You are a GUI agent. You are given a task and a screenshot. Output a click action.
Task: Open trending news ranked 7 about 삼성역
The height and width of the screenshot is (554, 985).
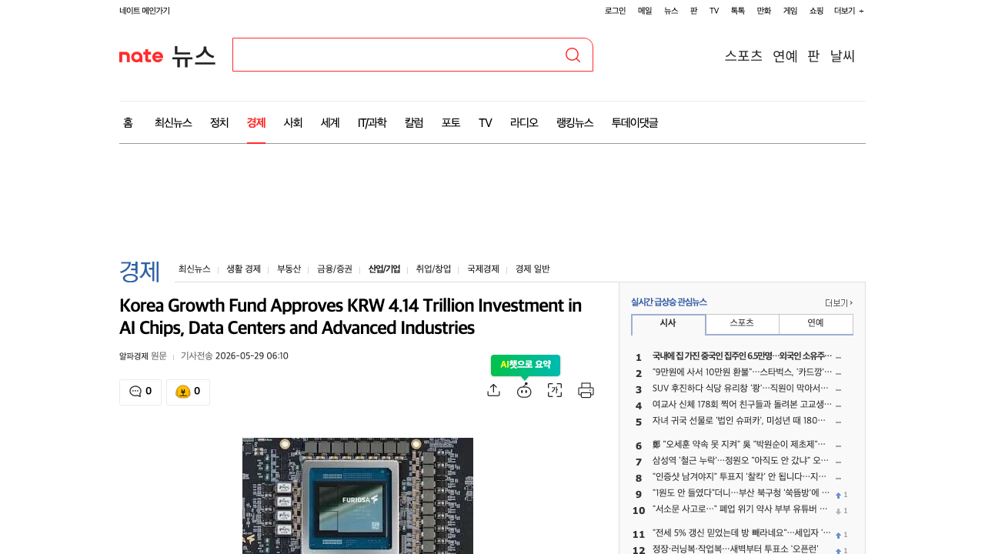742,461
